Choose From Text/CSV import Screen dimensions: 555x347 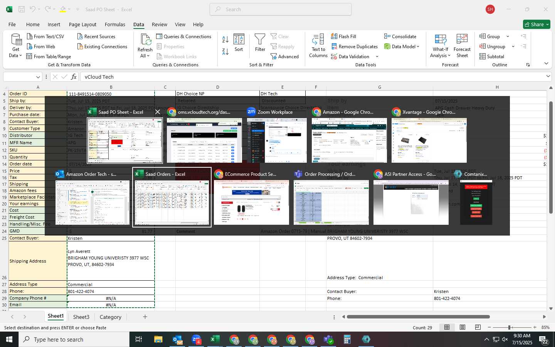click(45, 37)
